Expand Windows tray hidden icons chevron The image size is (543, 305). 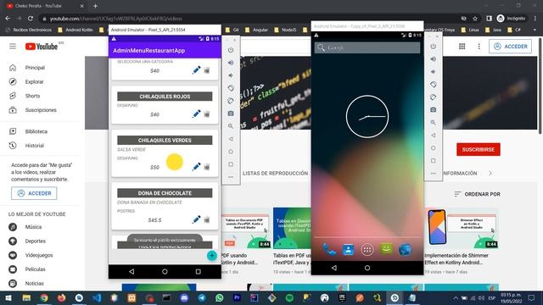click(x=456, y=297)
